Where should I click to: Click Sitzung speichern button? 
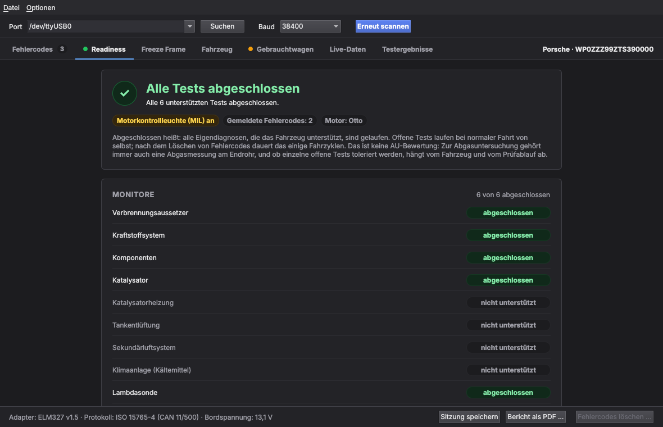[x=469, y=416]
